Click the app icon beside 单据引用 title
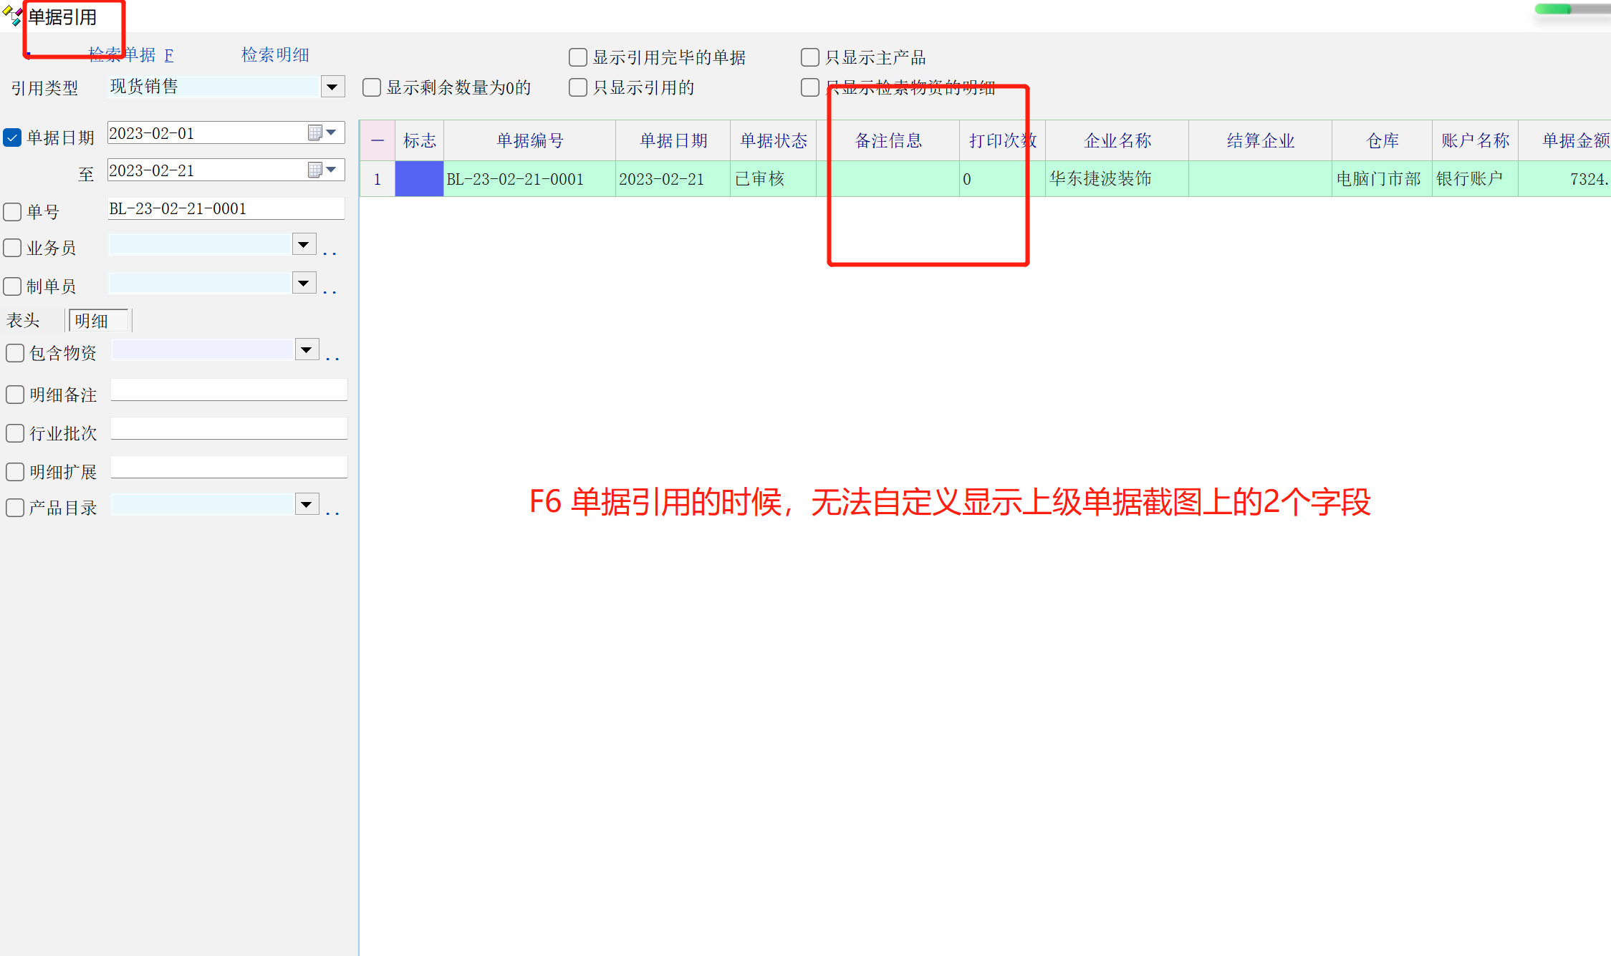The width and height of the screenshot is (1611, 956). (12, 16)
